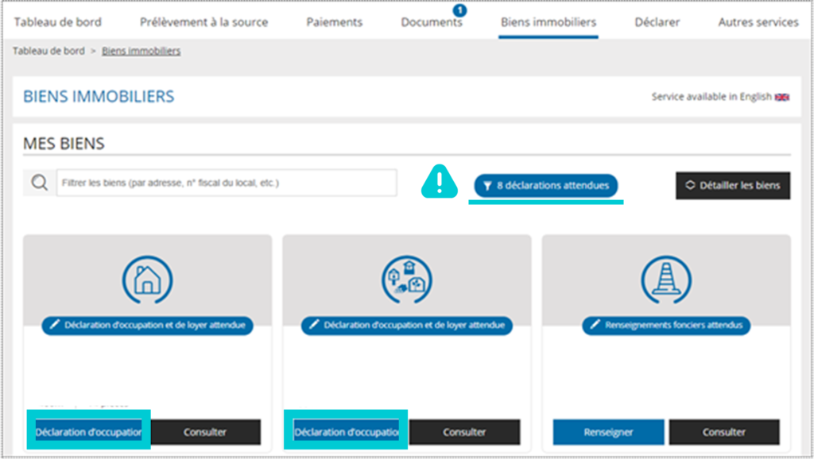This screenshot has width=814, height=459.
Task: Click the UK flag icon for English service
Action: (782, 97)
